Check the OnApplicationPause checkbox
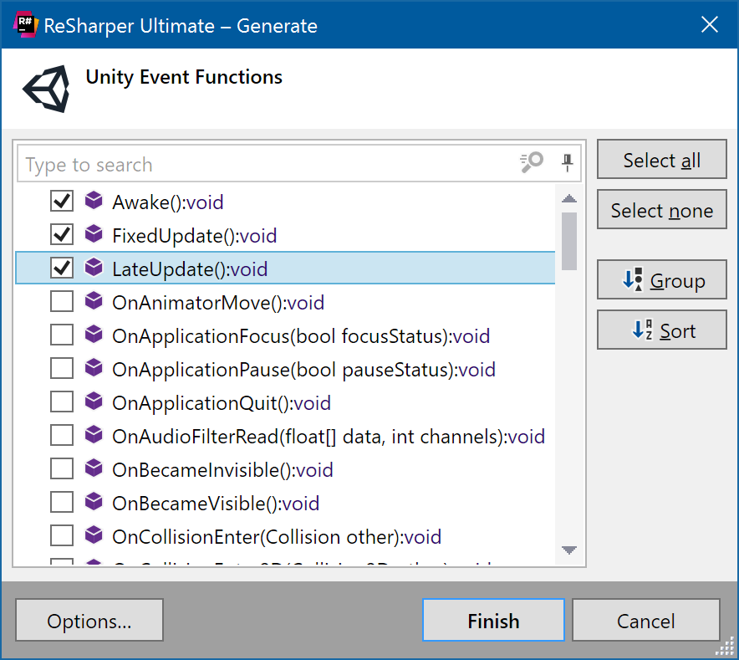 pos(62,368)
